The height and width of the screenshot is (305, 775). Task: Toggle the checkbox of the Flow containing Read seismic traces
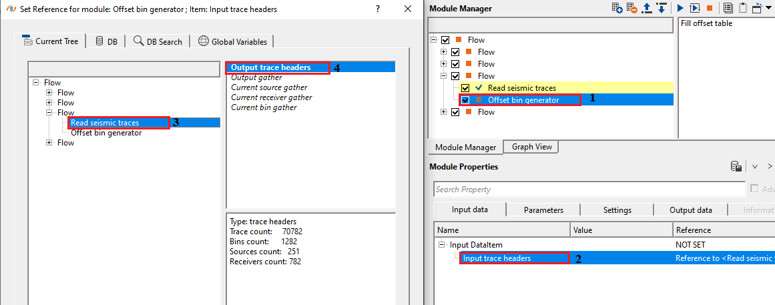pyautogui.click(x=455, y=75)
